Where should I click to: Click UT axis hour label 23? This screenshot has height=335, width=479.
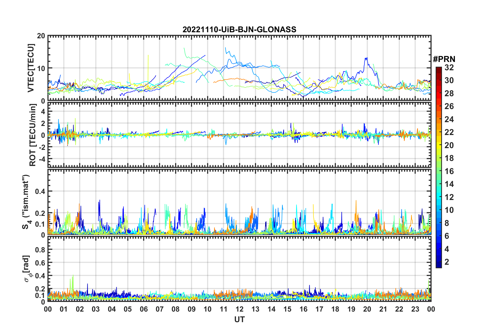tap(415, 309)
